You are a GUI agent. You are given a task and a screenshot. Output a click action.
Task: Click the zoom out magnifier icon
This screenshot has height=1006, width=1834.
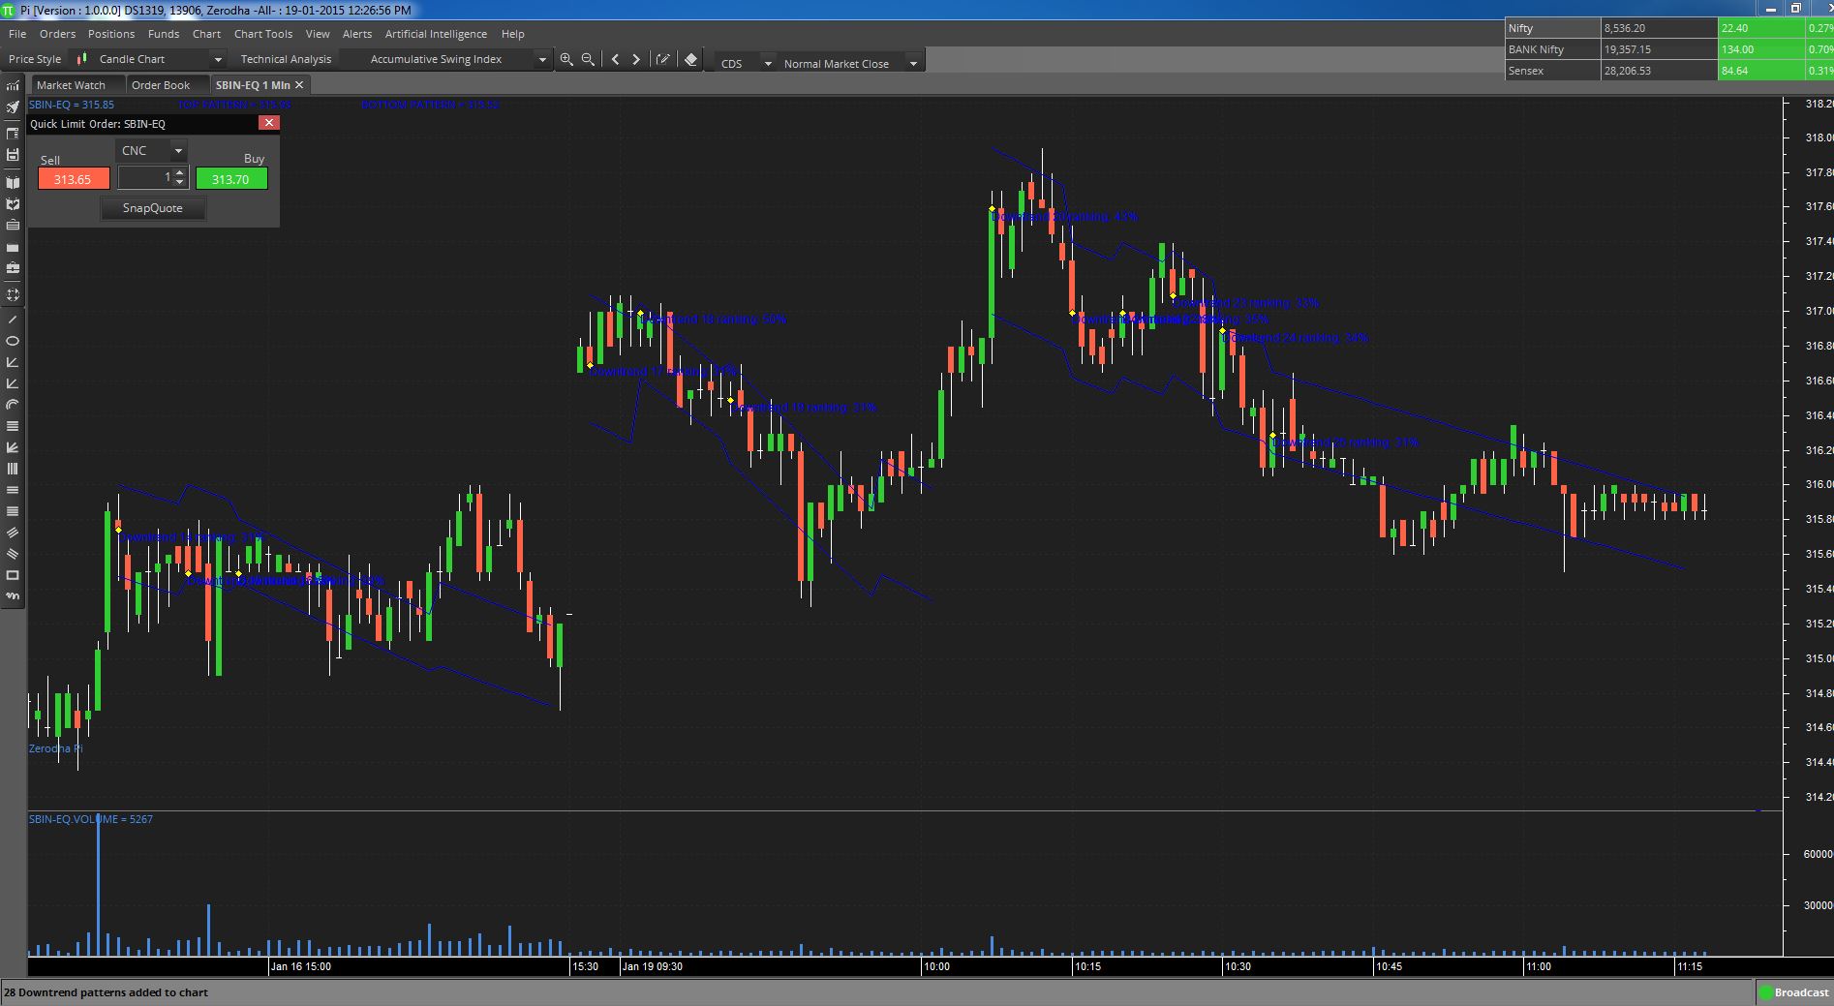[x=588, y=59]
